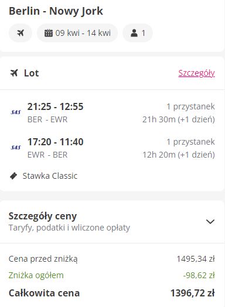Click the SAS logo for the BER - EWR flight

pyautogui.click(x=16, y=112)
